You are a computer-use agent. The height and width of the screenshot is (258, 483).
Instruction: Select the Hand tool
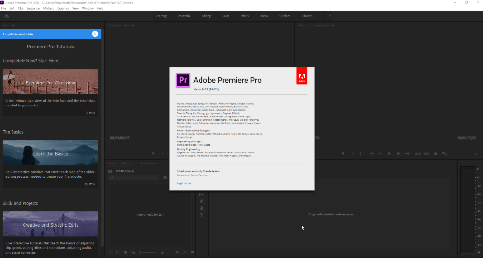click(202, 208)
